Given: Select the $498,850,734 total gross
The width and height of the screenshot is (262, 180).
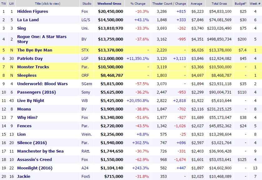Looking at the screenshot, I should tap(219, 39).
